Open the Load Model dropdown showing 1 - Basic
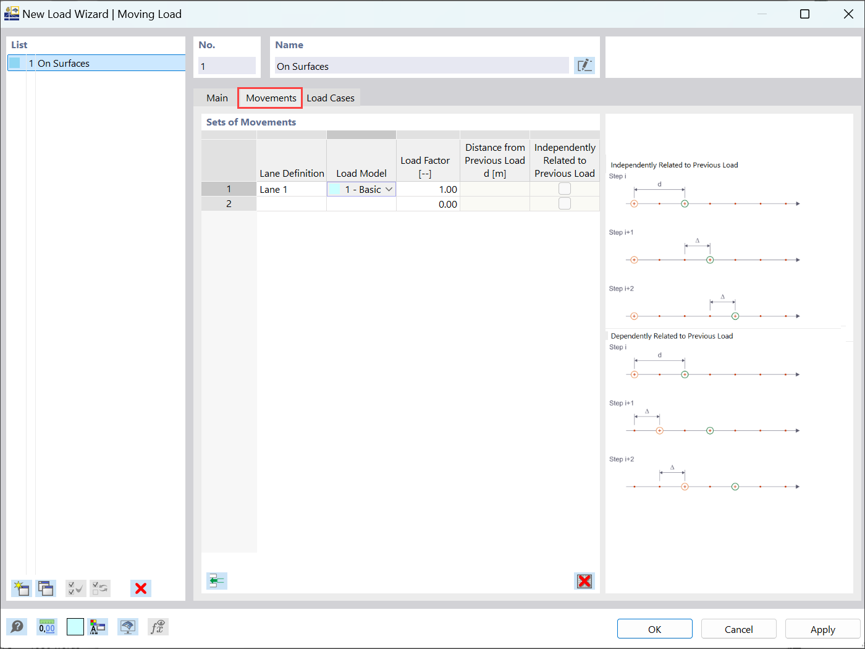The width and height of the screenshot is (865, 649). (x=361, y=189)
